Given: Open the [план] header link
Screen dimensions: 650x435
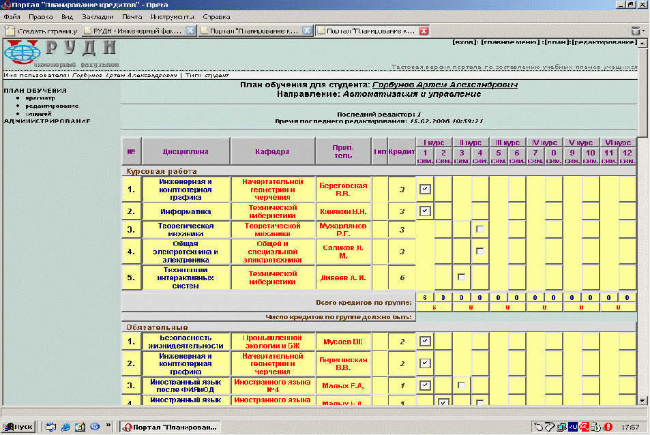Looking at the screenshot, I should (x=557, y=42).
